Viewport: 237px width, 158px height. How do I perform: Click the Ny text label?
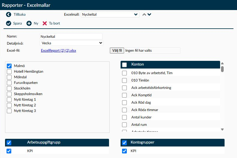point(36,23)
